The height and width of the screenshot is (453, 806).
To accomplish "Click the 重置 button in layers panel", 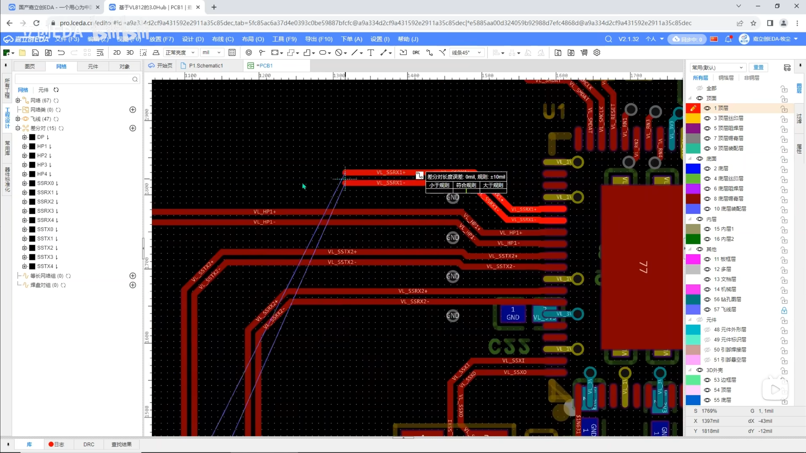I will coord(758,67).
